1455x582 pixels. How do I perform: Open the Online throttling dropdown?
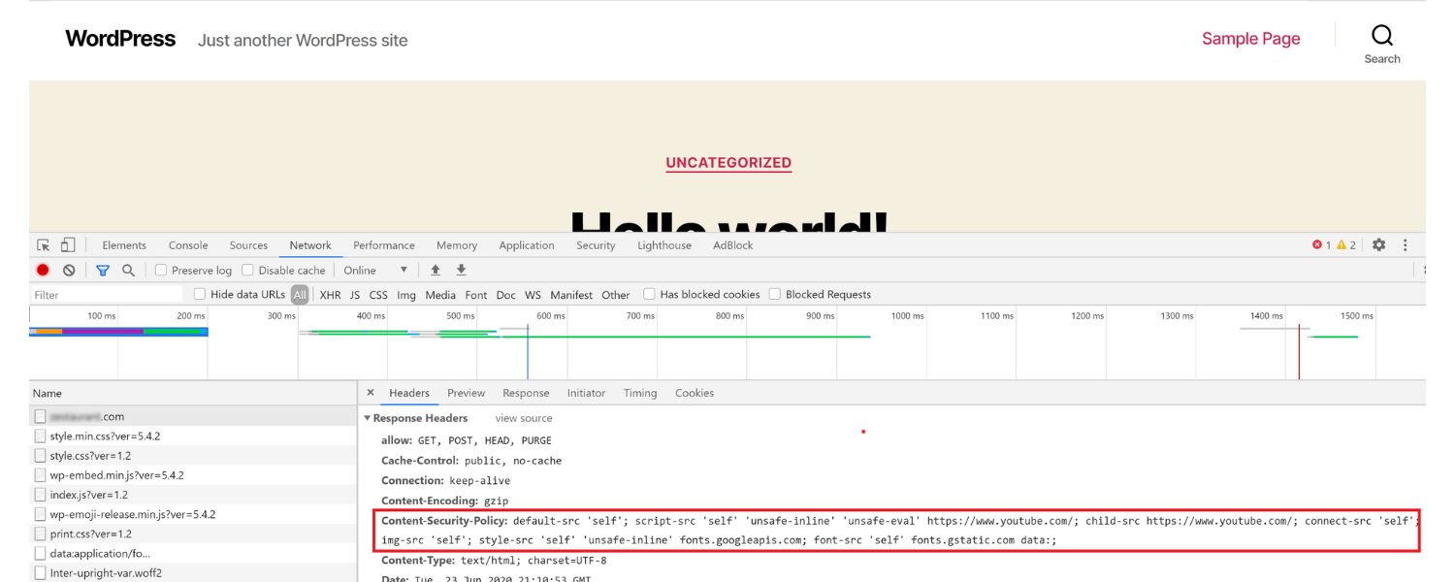(375, 271)
